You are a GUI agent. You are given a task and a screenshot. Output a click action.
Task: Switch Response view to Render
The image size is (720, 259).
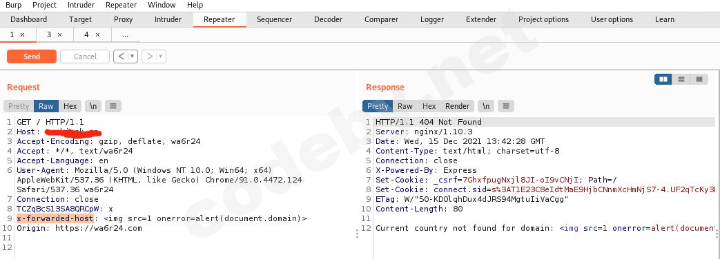click(x=458, y=106)
